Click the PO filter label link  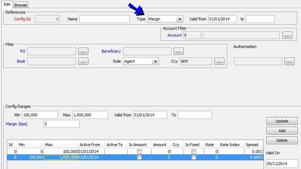pos(23,51)
